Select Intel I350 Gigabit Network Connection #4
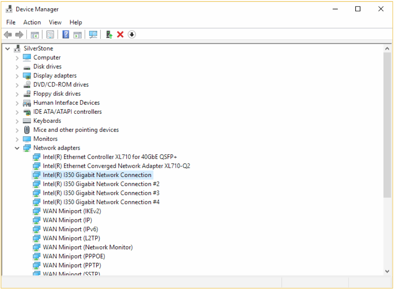The image size is (394, 290). tap(101, 202)
